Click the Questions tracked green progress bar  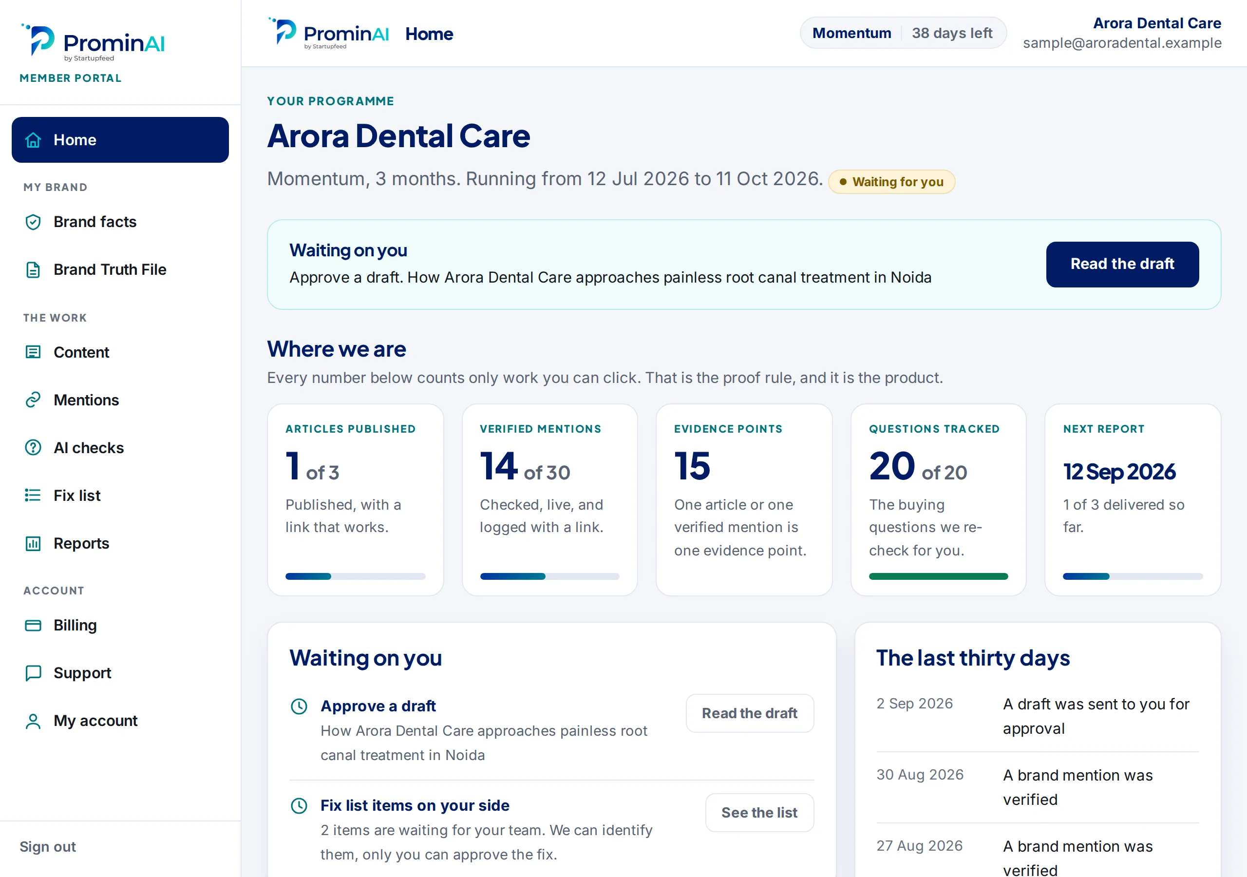point(938,576)
